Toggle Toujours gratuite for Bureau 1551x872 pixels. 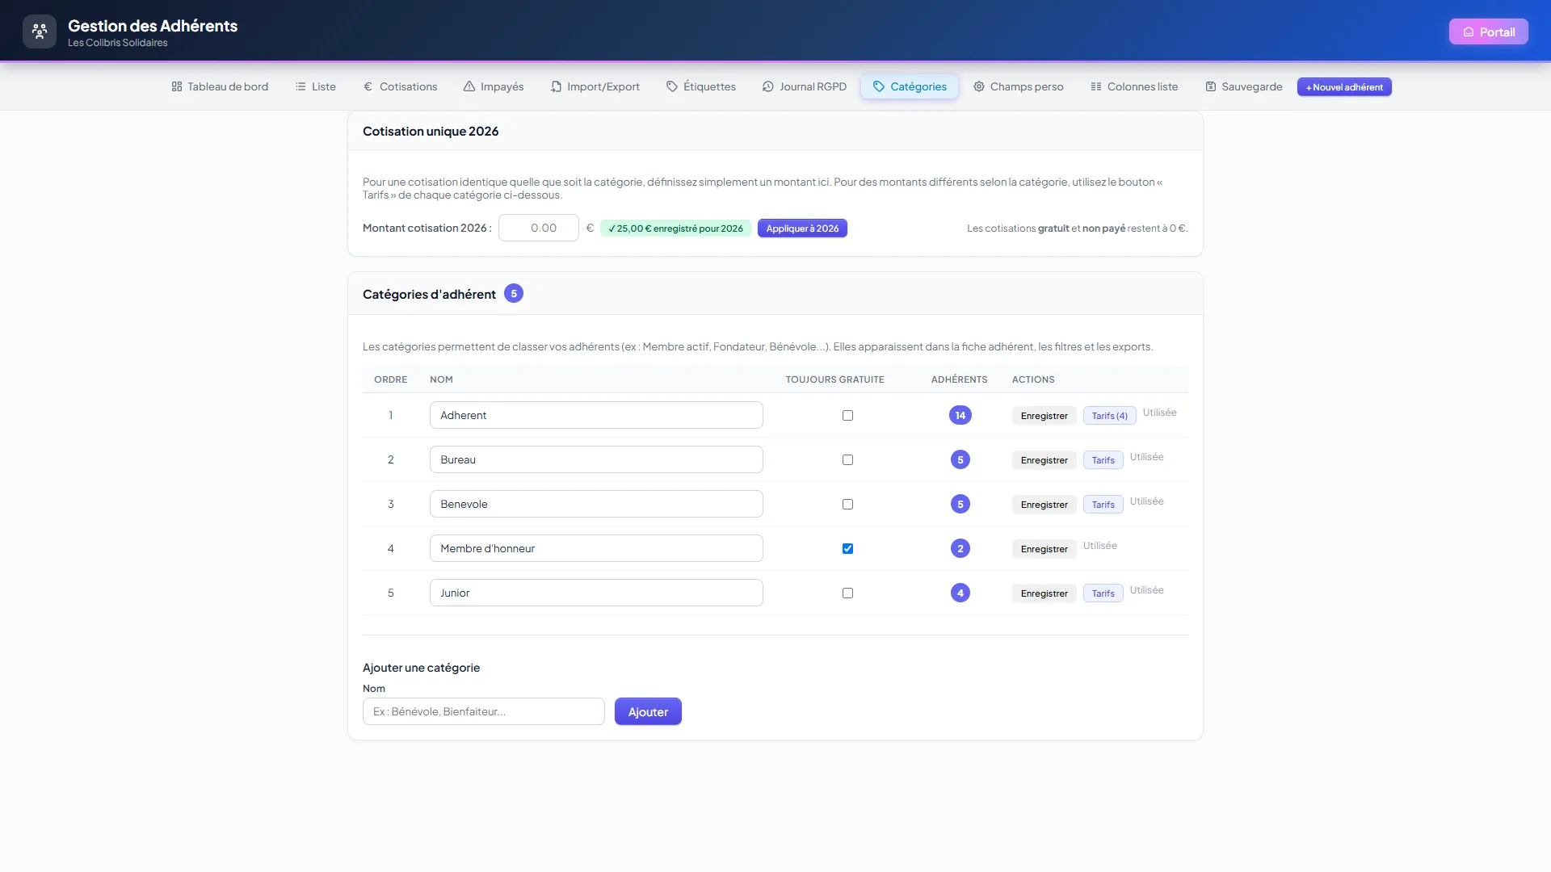point(847,459)
